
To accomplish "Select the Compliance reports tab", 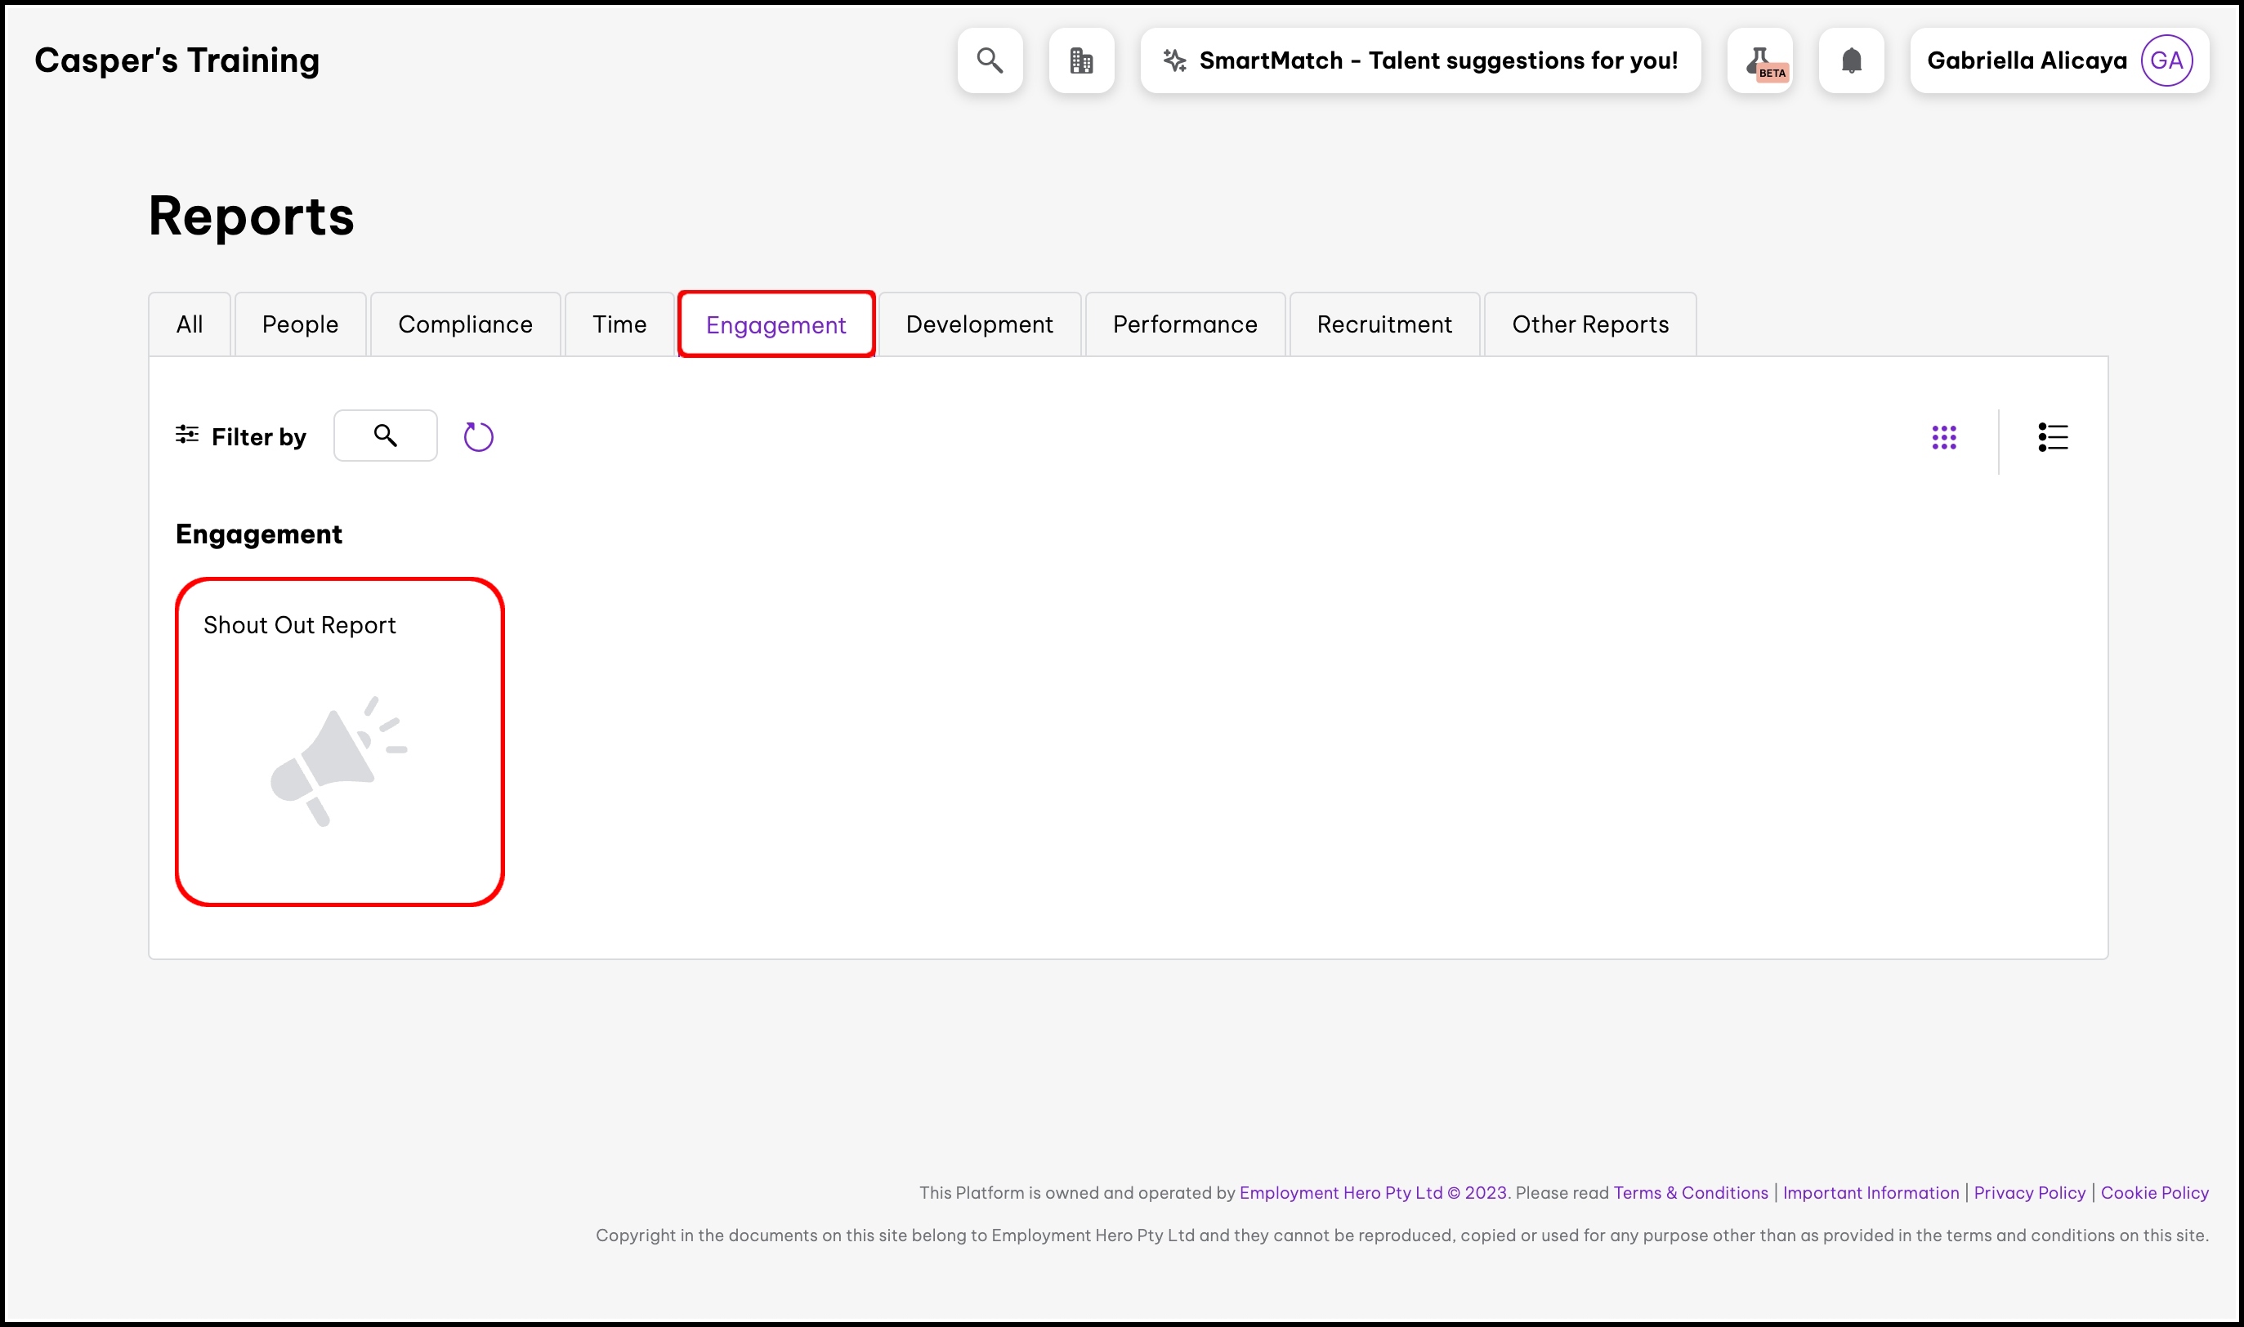I will [465, 324].
